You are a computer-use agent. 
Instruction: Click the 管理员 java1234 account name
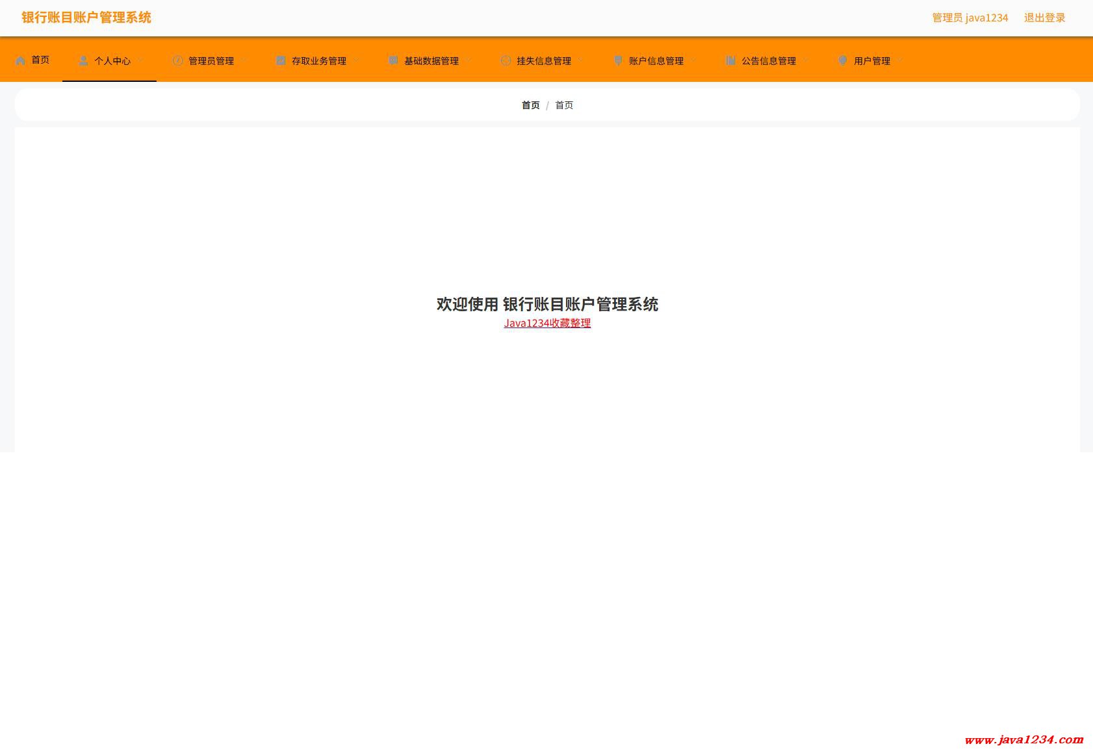coord(970,18)
